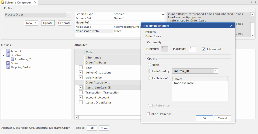
Task: Select the None option radio button
Action: click(x=150, y=65)
